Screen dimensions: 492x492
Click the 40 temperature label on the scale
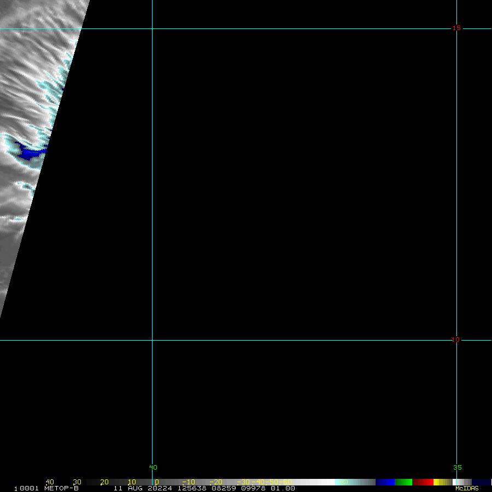coord(50,482)
